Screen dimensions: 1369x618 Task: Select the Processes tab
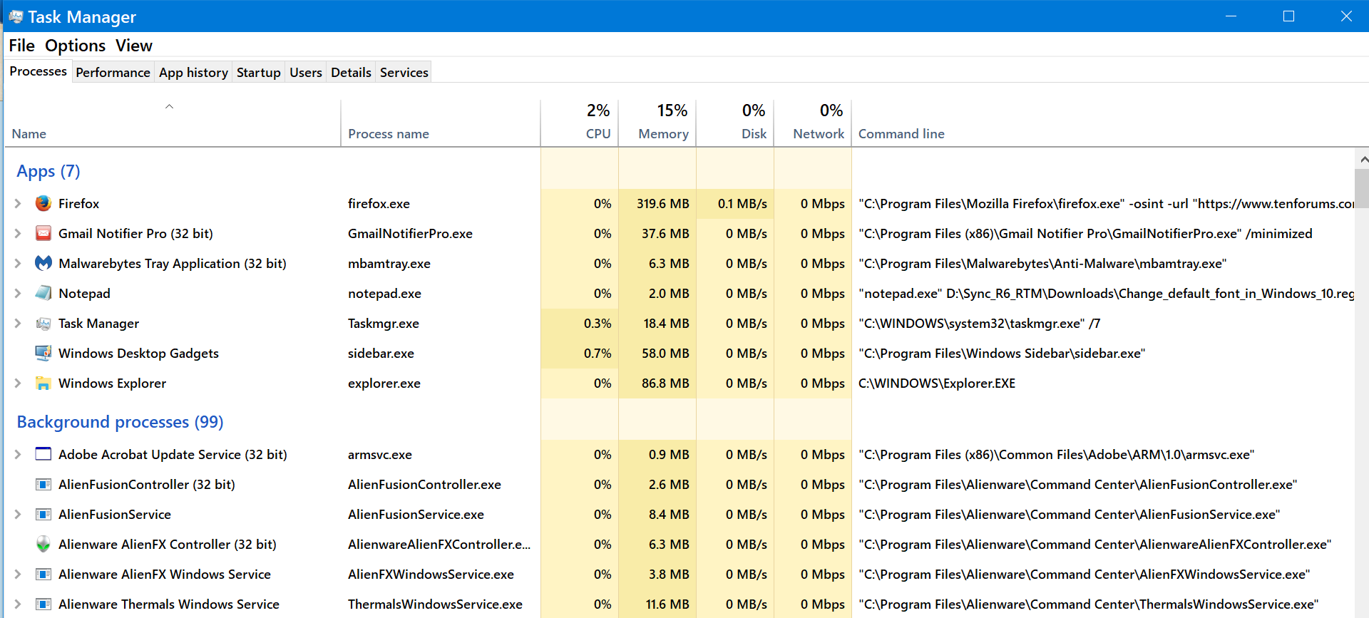pos(38,71)
